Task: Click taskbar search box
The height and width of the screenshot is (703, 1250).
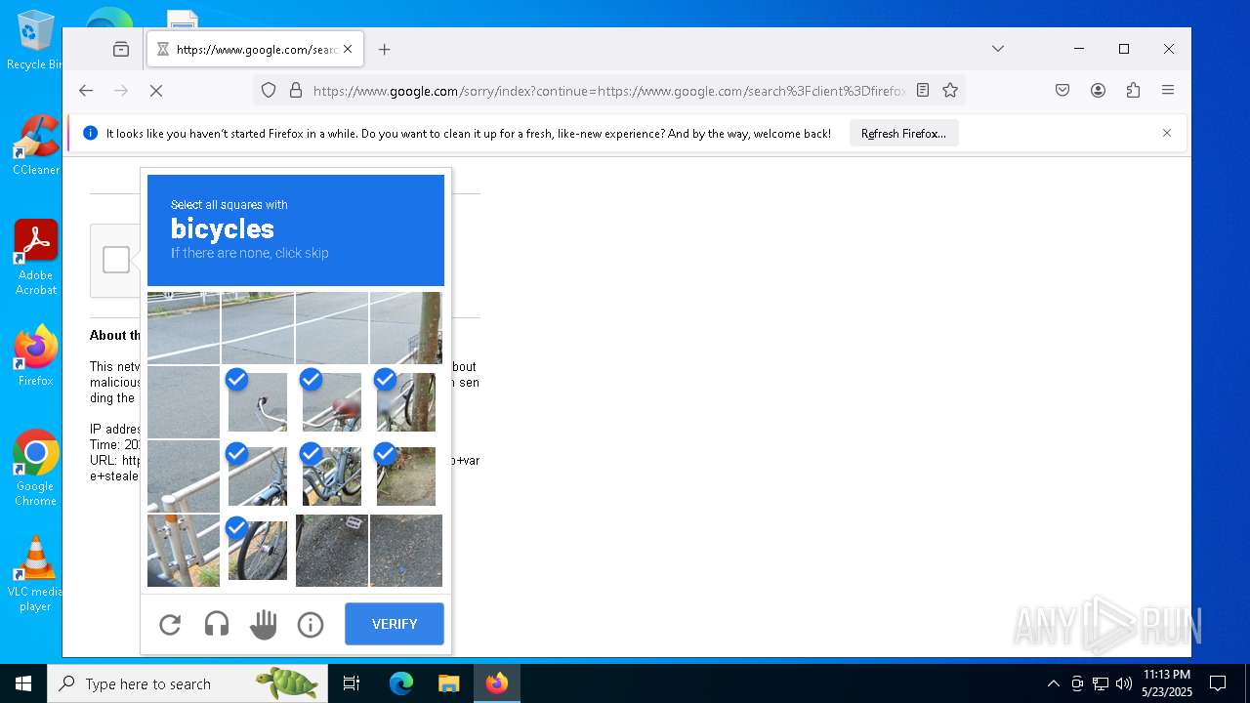Action: [187, 683]
